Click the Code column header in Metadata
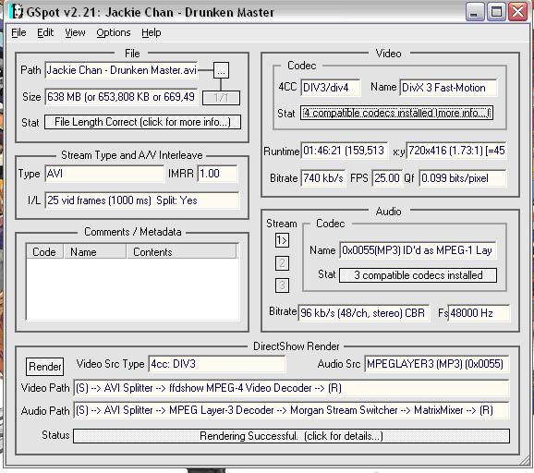 click(x=44, y=251)
